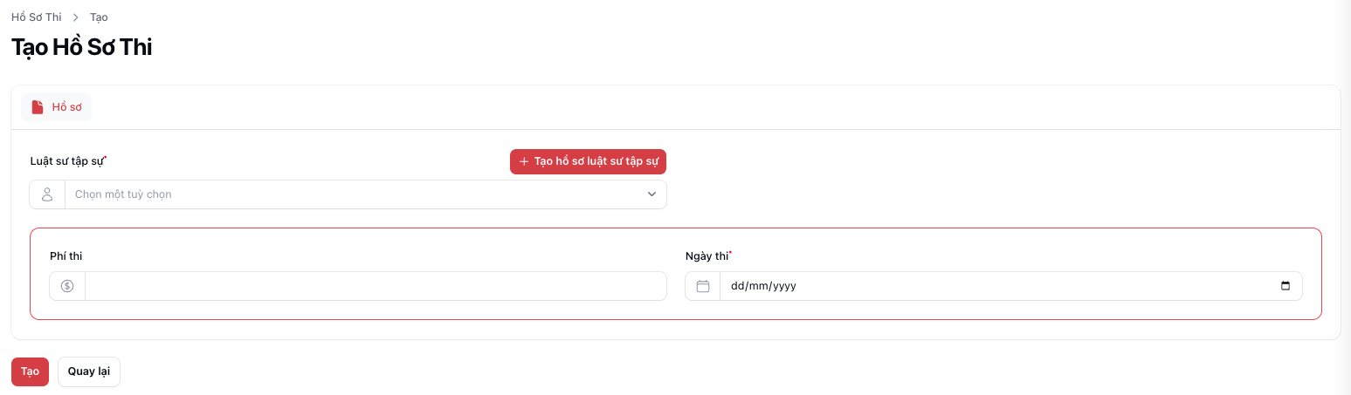Viewport: 1351px width, 395px height.
Task: Click the Tạo breadcrumb item
Action: tap(99, 17)
